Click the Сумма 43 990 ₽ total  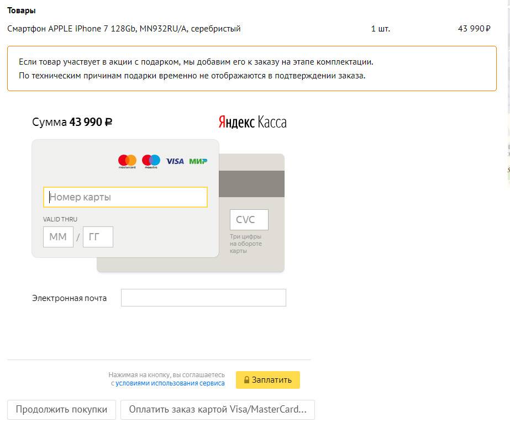(72, 122)
